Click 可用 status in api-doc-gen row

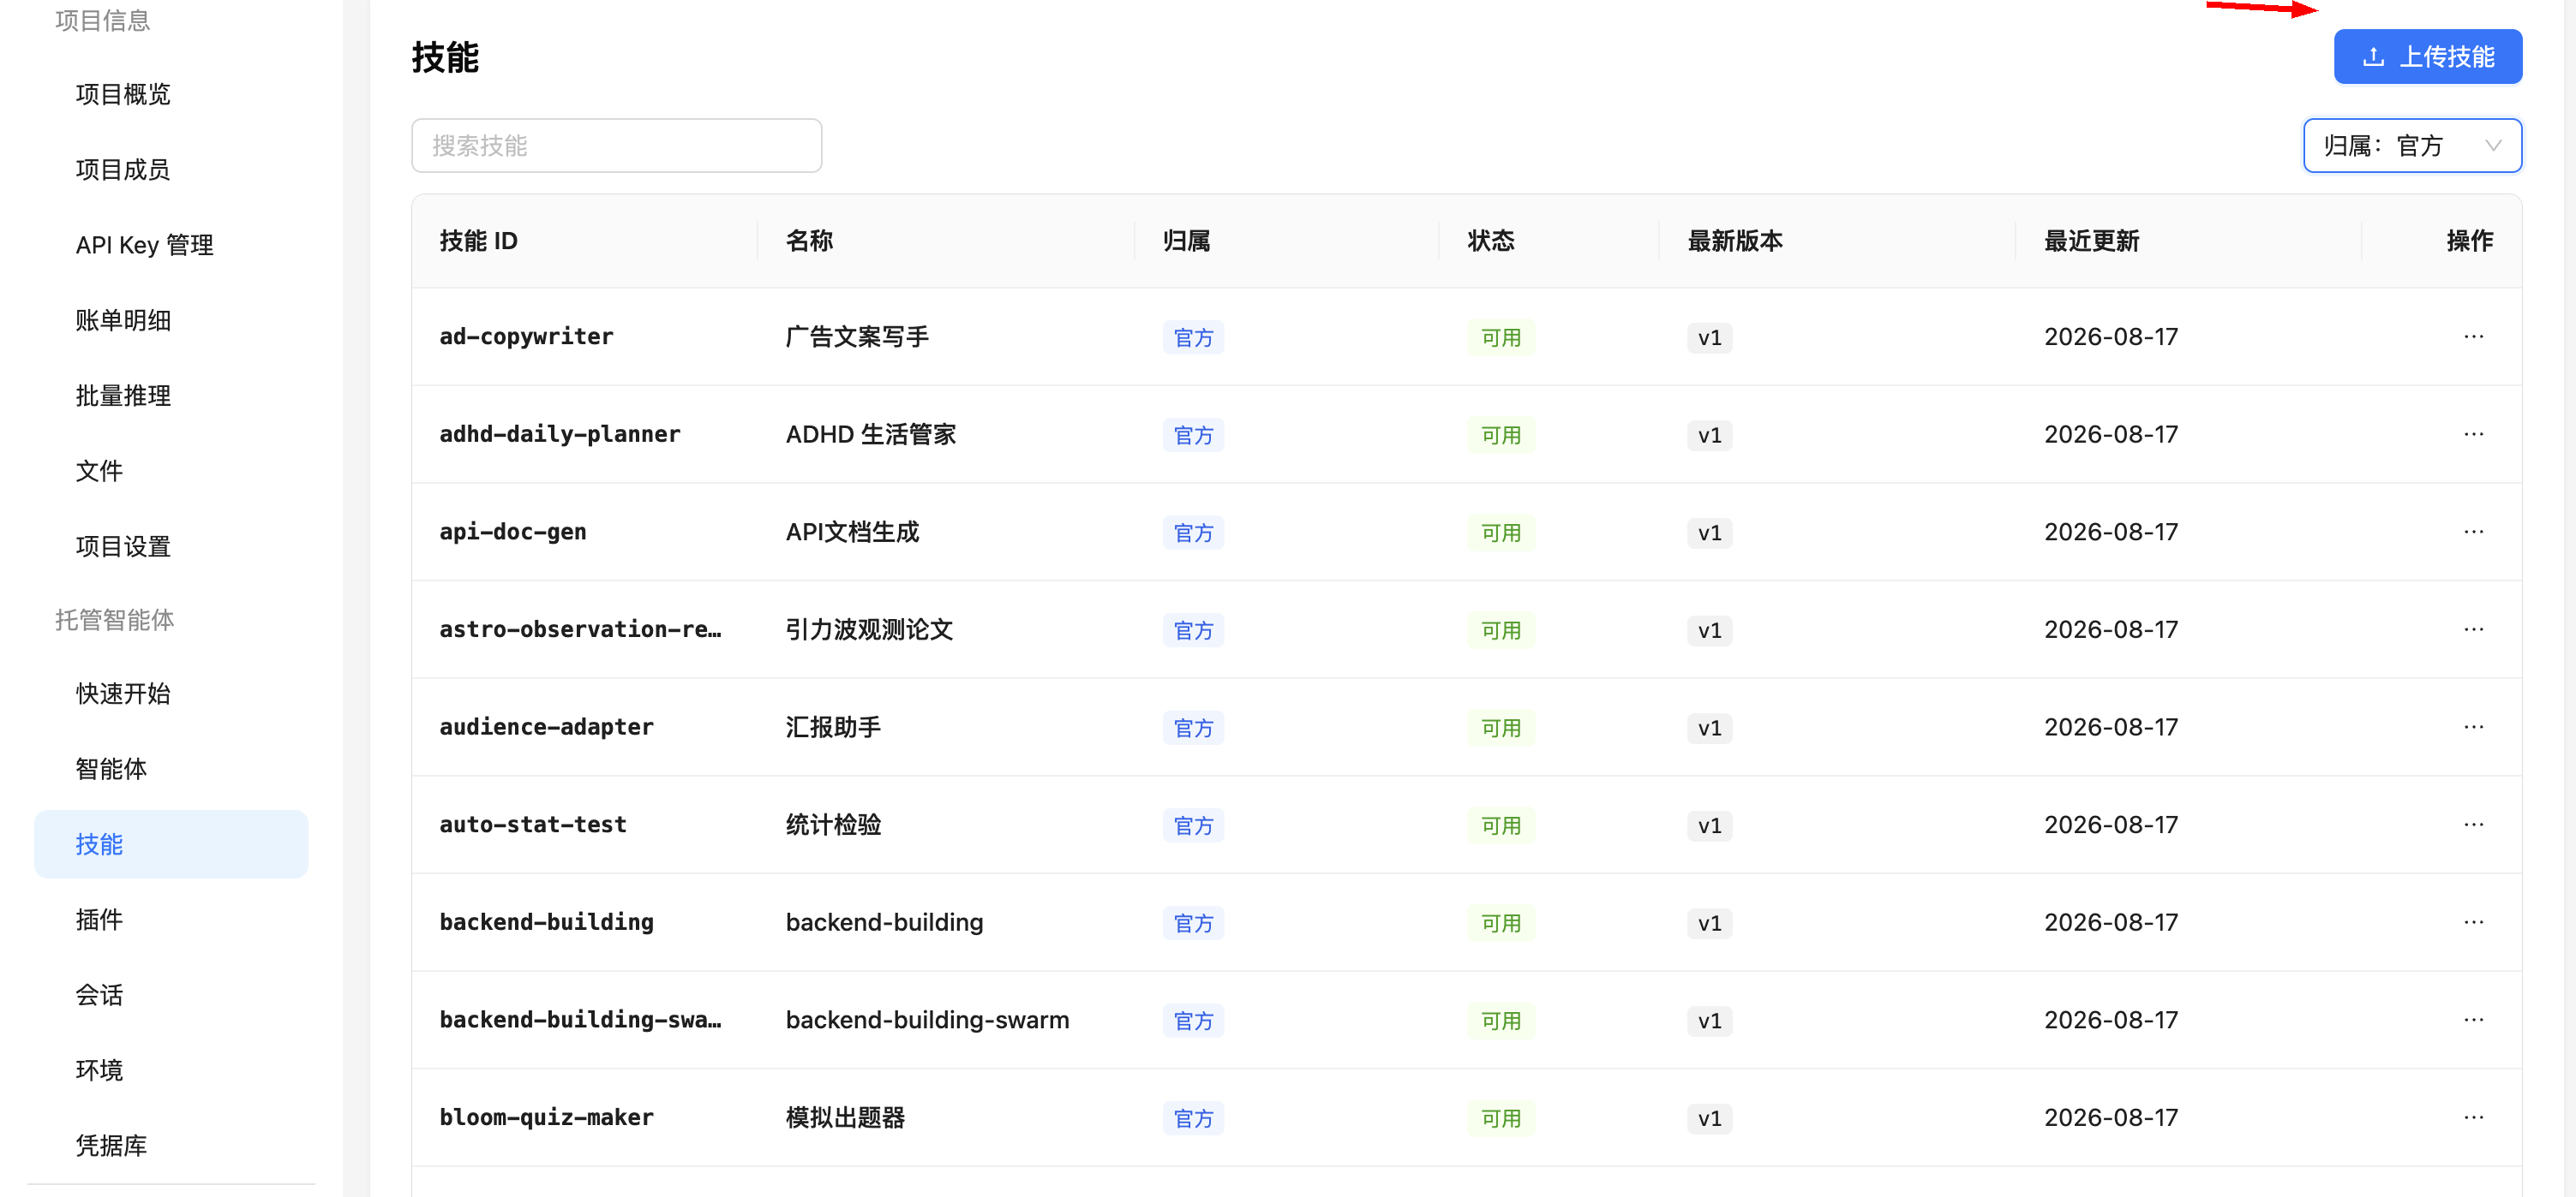pos(1500,533)
